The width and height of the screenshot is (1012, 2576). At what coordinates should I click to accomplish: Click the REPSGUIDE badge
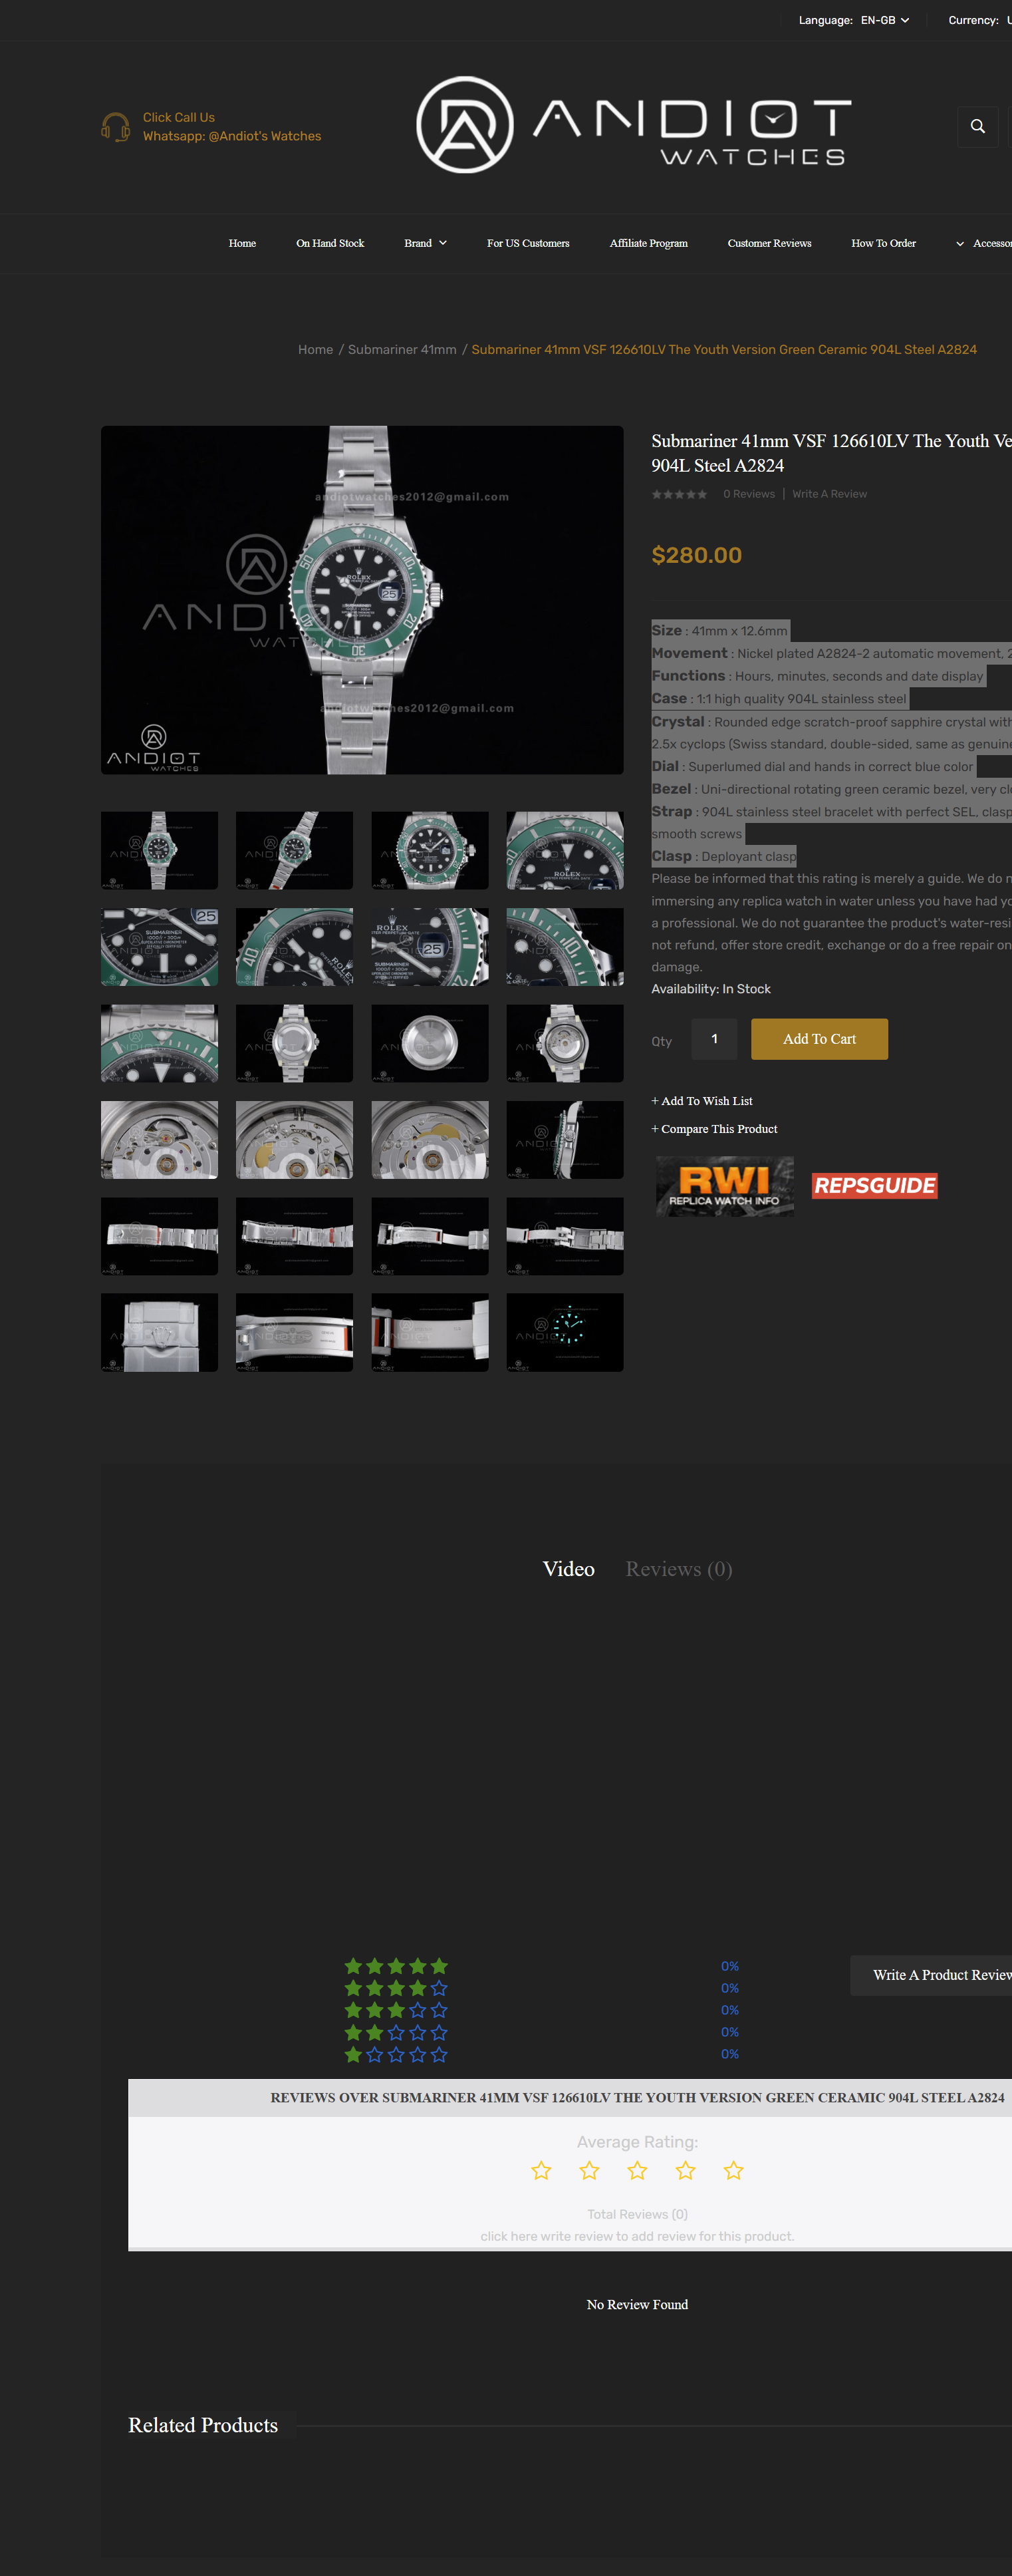874,1186
